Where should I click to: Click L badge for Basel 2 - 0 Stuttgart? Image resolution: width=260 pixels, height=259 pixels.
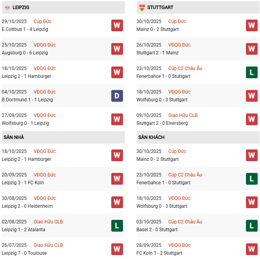tap(251, 226)
